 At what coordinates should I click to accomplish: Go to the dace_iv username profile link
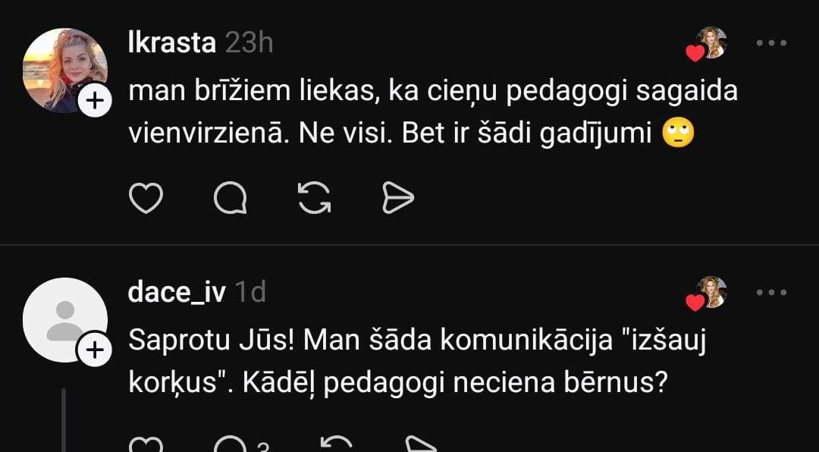pos(177,293)
